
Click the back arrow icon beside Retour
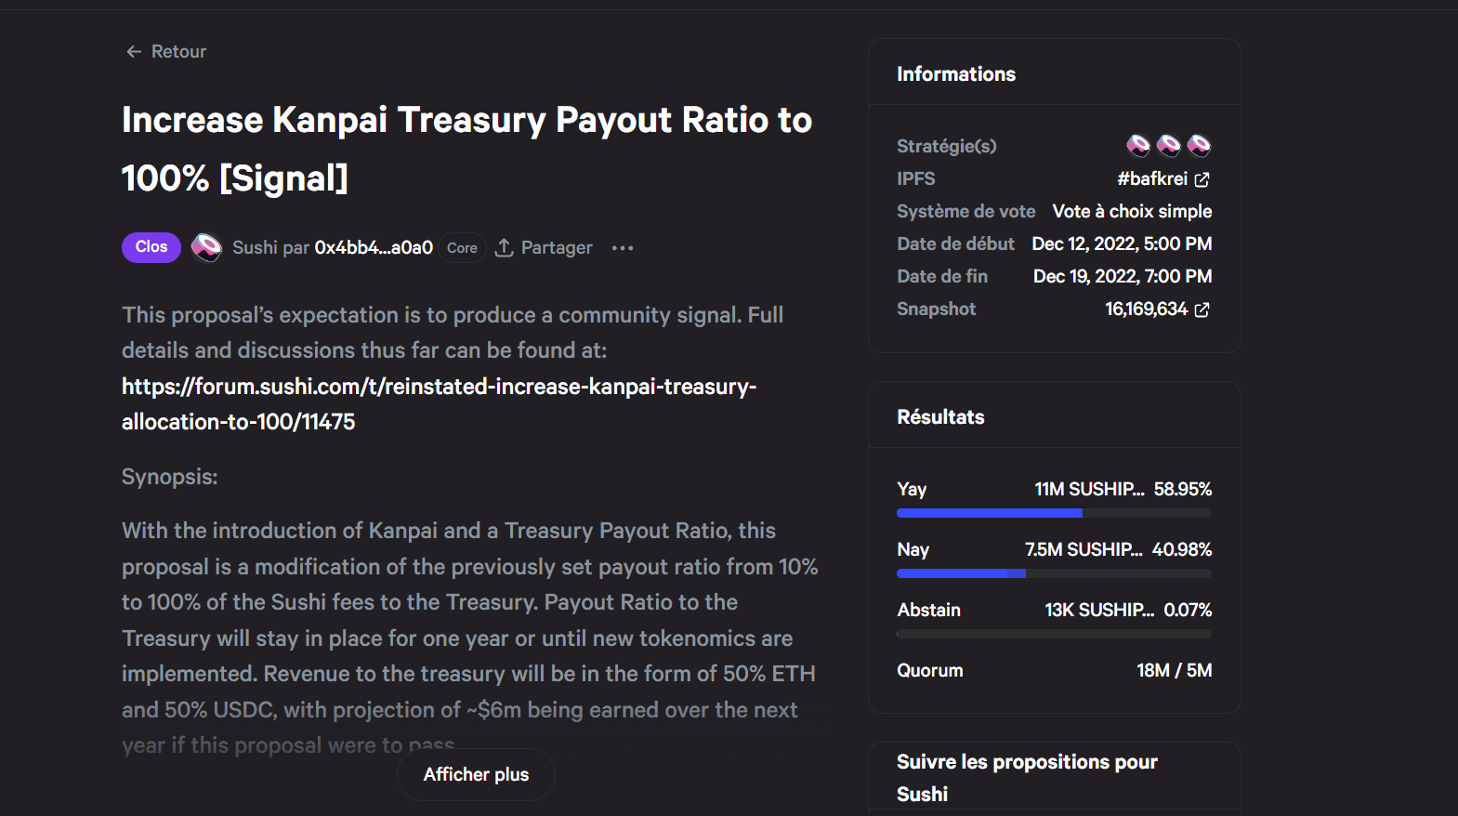point(134,52)
